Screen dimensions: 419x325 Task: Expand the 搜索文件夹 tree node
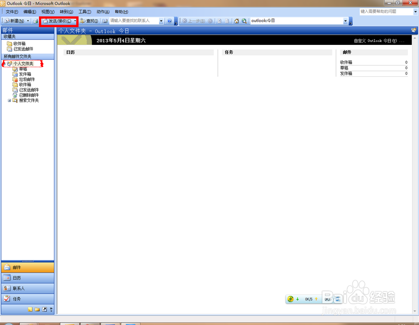pos(9,101)
